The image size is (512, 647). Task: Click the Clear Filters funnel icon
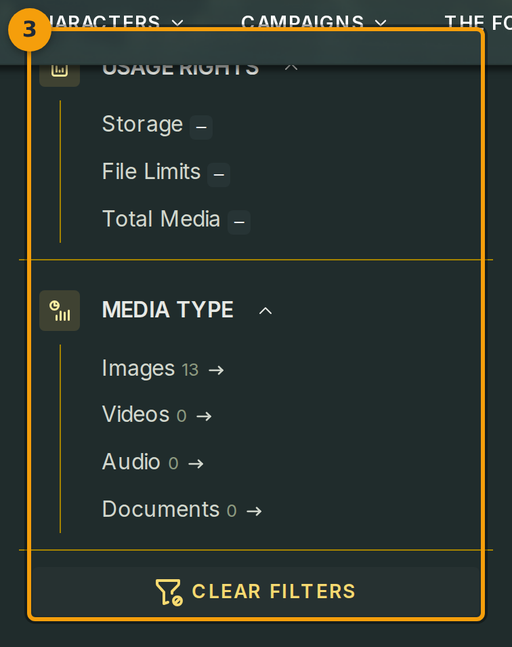coord(169,591)
